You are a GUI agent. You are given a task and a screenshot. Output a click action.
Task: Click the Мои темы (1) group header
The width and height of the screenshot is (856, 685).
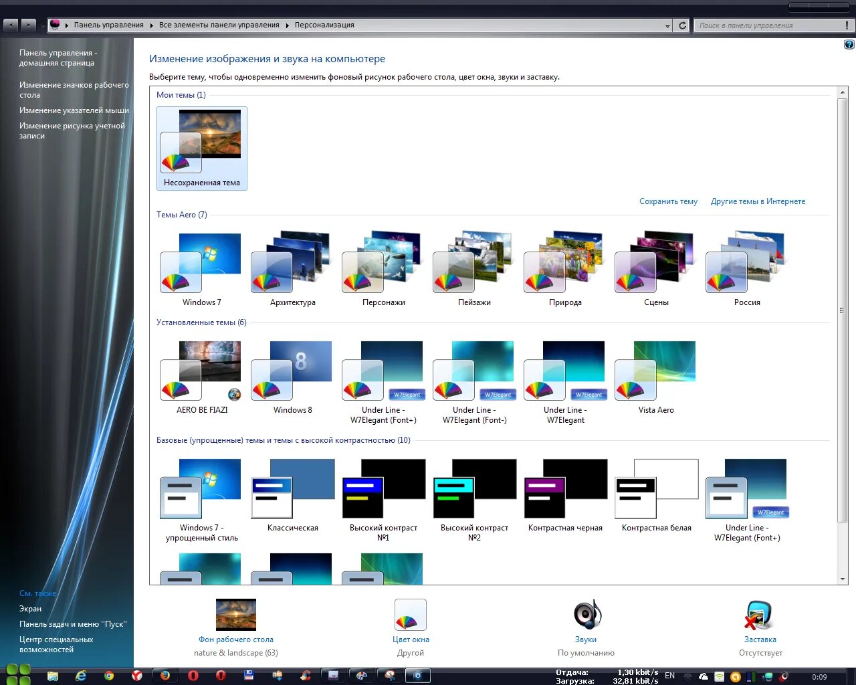tap(181, 95)
